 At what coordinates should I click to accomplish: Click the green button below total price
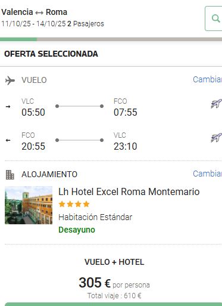pyautogui.click(x=113, y=304)
